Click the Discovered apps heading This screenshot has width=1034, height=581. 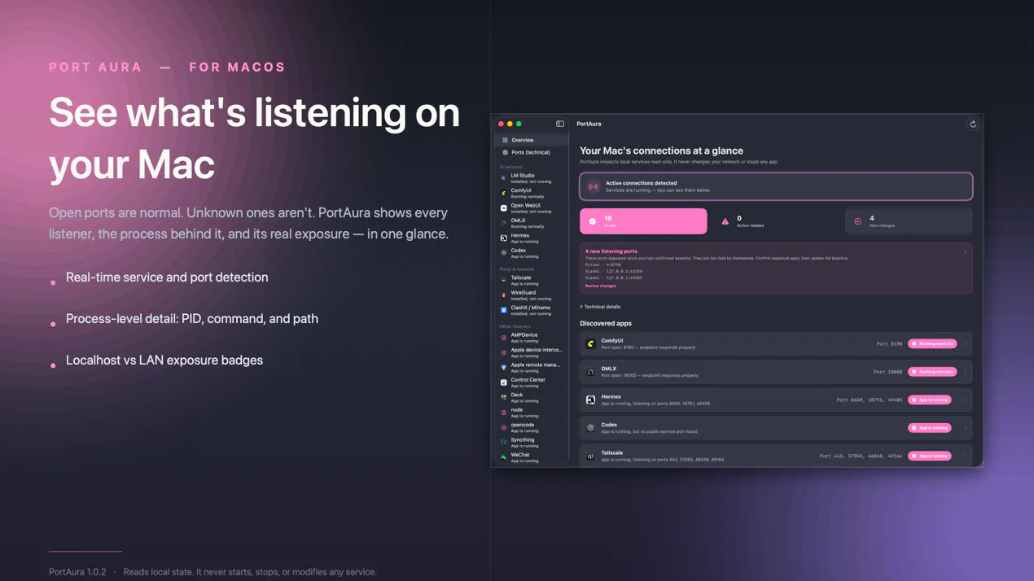606,323
